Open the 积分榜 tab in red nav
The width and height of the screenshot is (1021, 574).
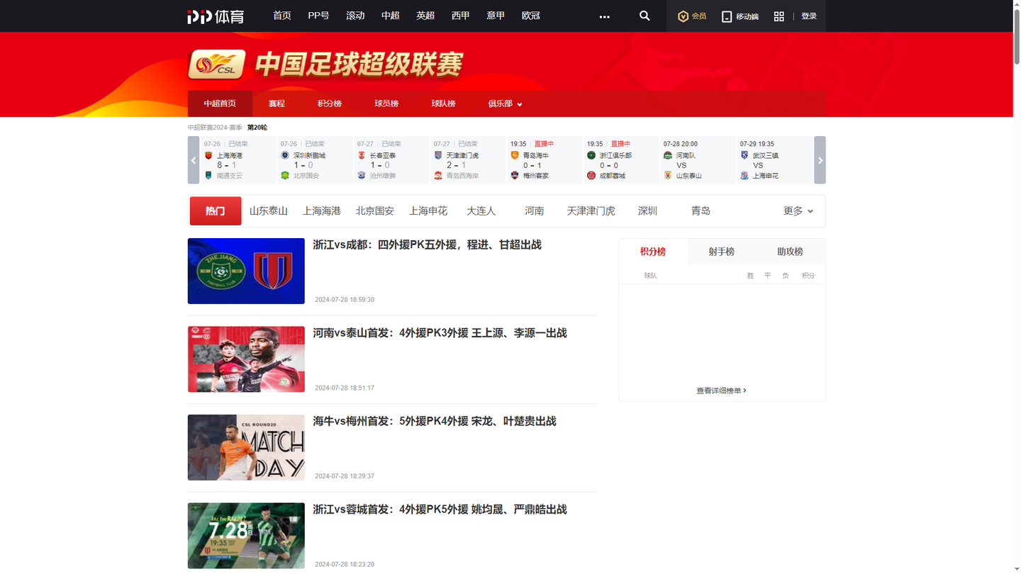[330, 103]
